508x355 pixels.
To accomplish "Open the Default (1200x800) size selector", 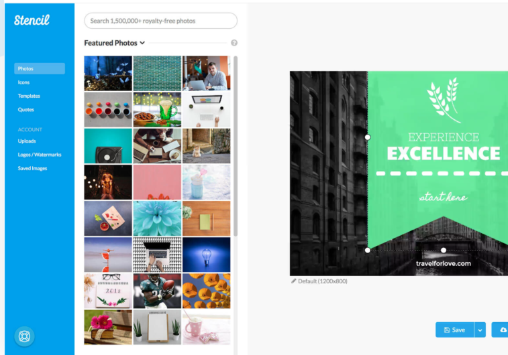I will [x=322, y=281].
